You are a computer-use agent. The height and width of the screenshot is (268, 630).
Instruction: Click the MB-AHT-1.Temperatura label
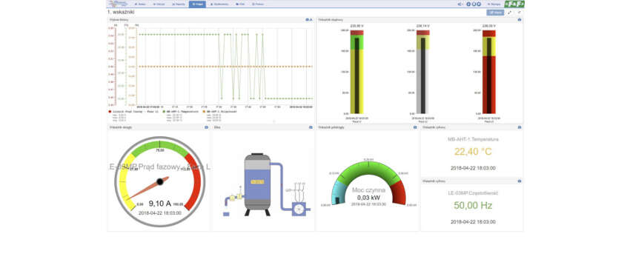(x=473, y=140)
